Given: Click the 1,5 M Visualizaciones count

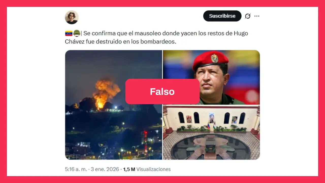Looking at the screenshot, I should pyautogui.click(x=147, y=169).
